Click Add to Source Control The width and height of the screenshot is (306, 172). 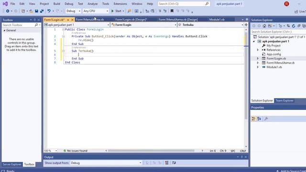click(291, 171)
